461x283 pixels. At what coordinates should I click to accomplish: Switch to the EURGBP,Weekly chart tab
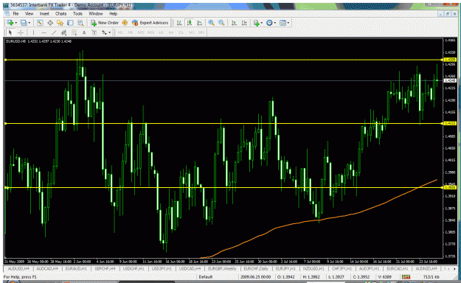pyautogui.click(x=222, y=268)
